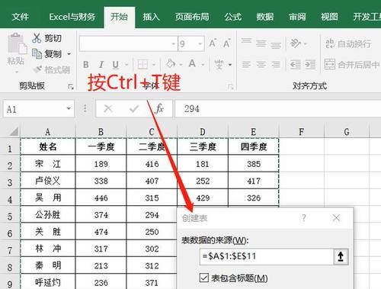Open the underline style dropdown
This screenshot has height=289, width=381.
pyautogui.click(x=126, y=65)
